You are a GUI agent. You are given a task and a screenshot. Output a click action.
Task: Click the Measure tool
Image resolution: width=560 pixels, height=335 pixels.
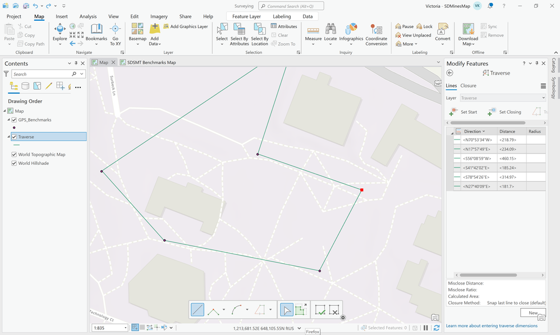[313, 34]
